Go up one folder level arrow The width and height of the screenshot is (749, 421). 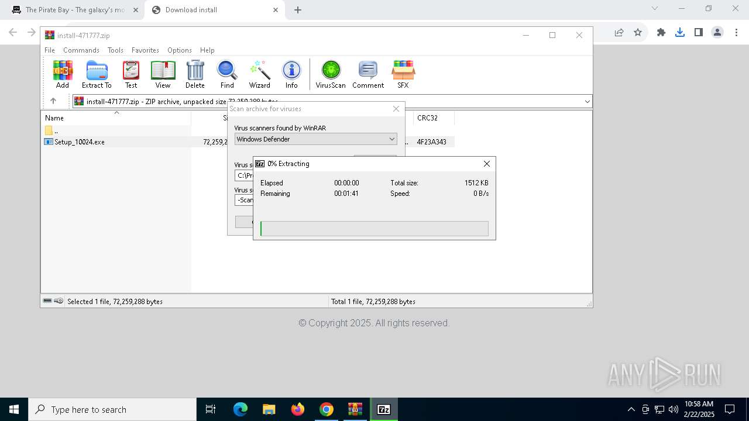(53, 101)
